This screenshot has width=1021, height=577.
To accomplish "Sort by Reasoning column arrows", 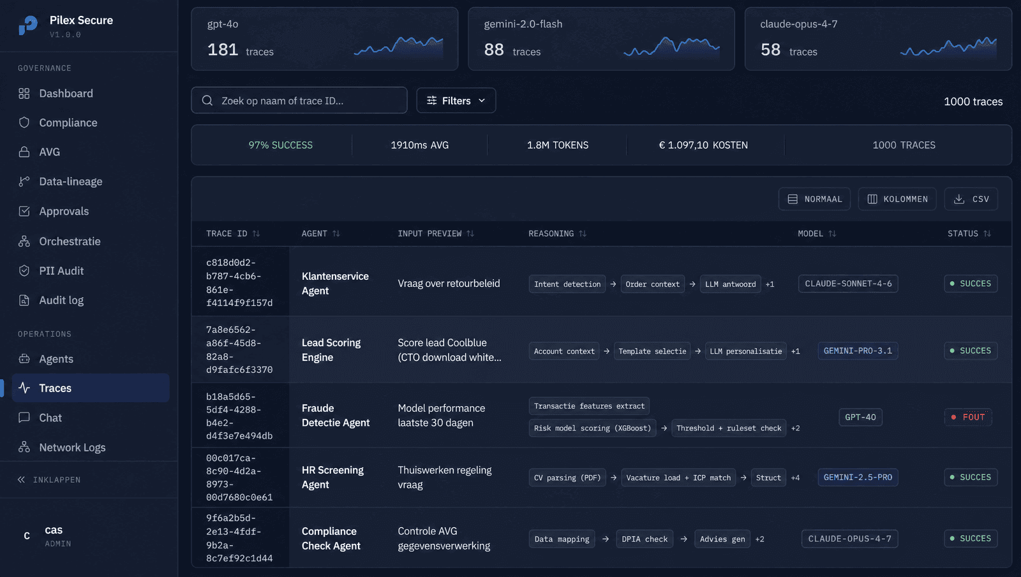I will click(x=583, y=233).
